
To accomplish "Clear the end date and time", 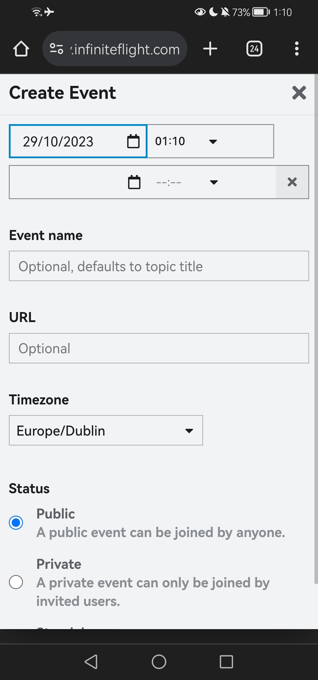I will pos(292,182).
